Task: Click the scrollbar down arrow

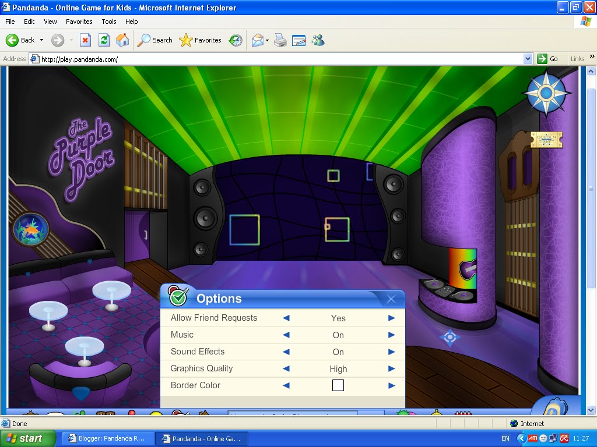Action: (x=591, y=410)
